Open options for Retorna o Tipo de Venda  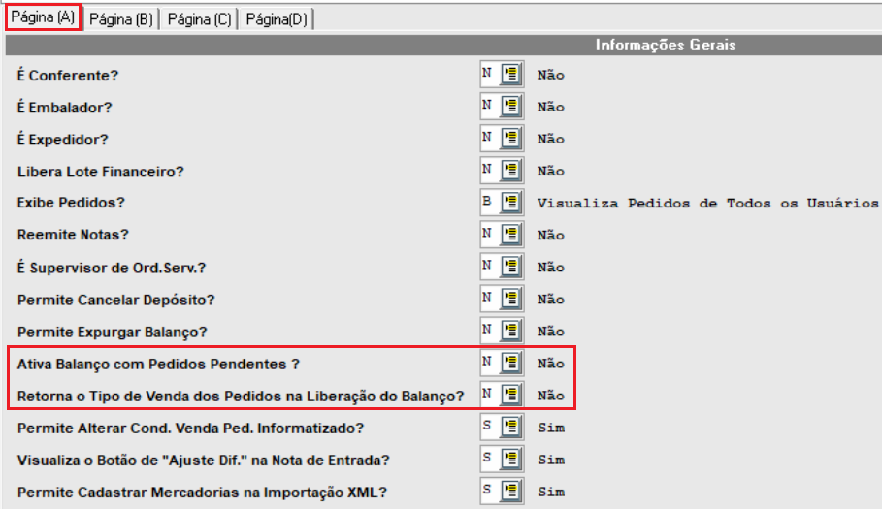[x=512, y=396]
